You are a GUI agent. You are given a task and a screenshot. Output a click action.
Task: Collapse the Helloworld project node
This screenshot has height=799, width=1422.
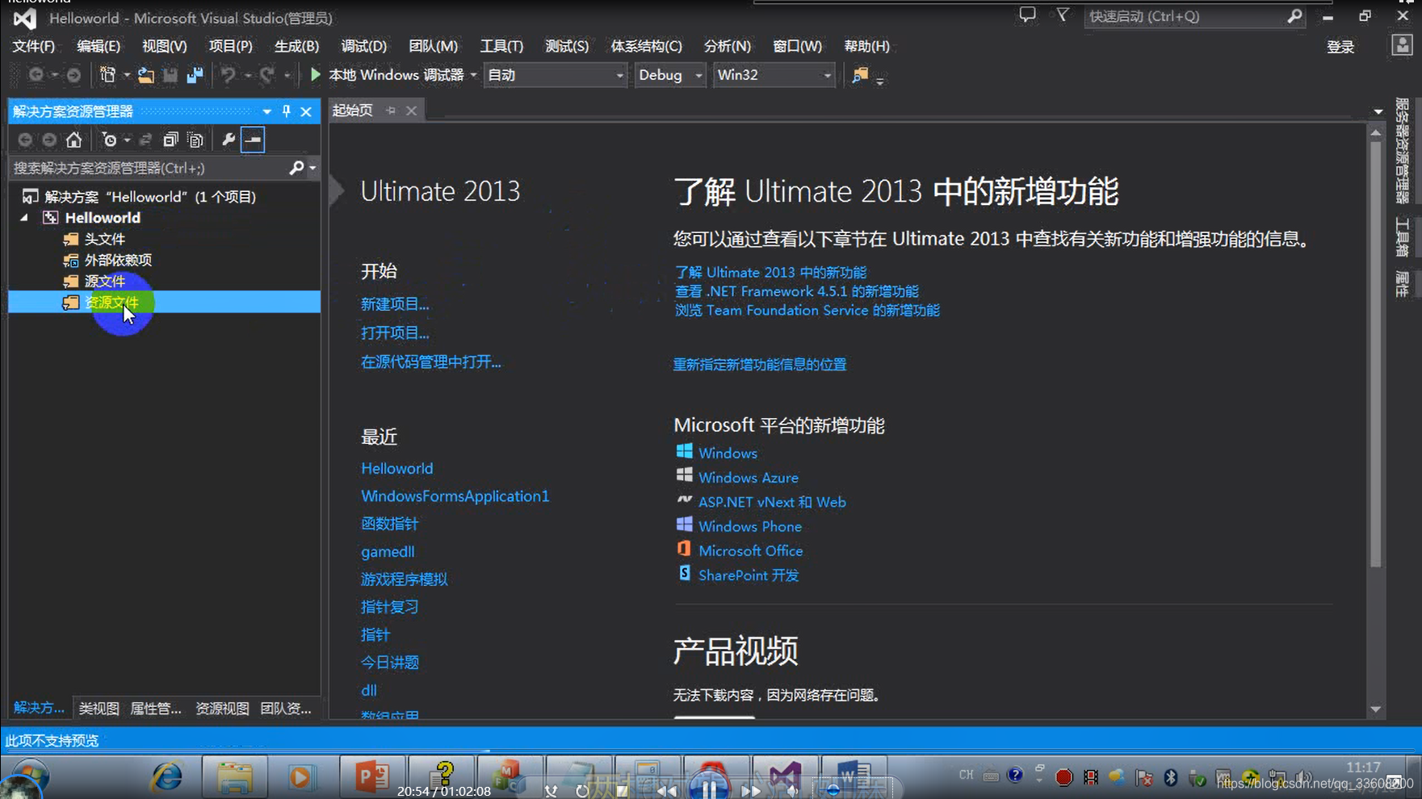click(x=24, y=218)
